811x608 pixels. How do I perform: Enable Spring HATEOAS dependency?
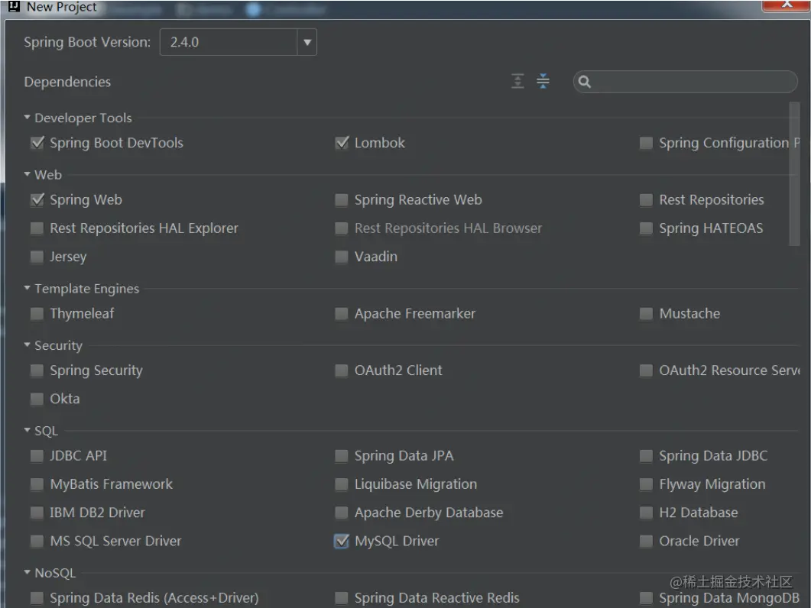pyautogui.click(x=646, y=228)
